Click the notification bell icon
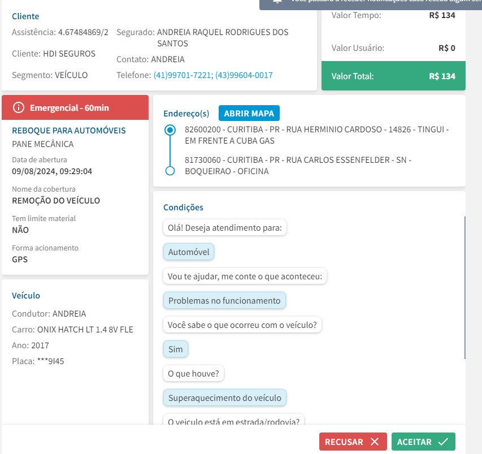The image size is (482, 454). (x=277, y=2)
